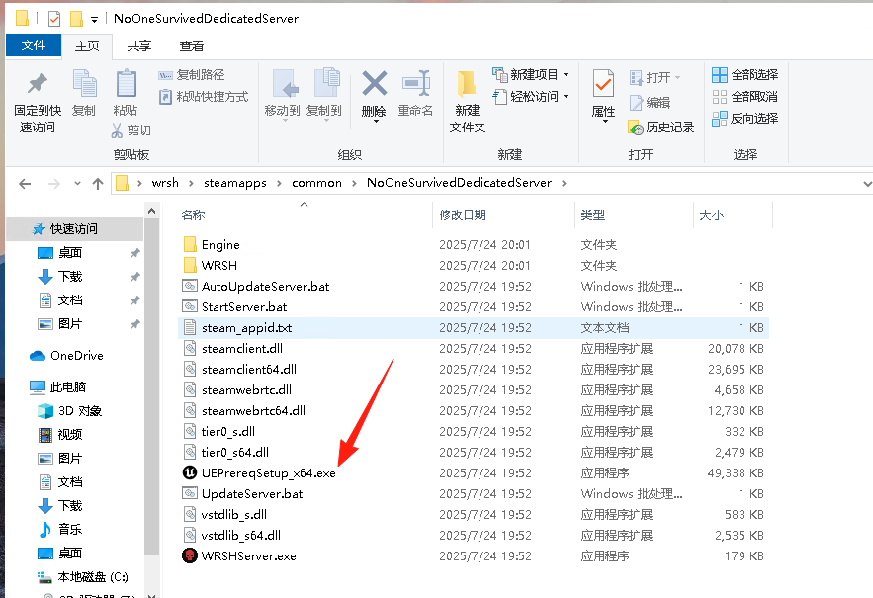
Task: Click 编辑 in the ribbon
Action: [651, 103]
